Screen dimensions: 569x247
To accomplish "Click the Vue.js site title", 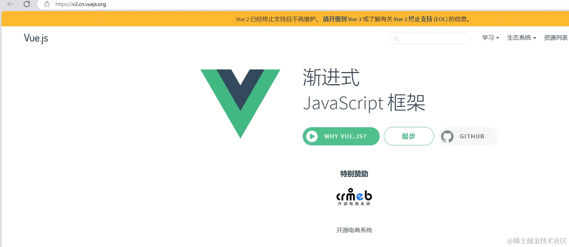I will (36, 38).
